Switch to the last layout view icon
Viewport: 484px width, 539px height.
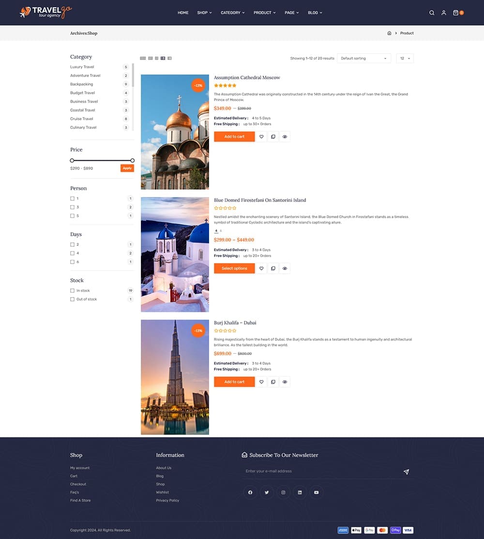click(x=169, y=59)
